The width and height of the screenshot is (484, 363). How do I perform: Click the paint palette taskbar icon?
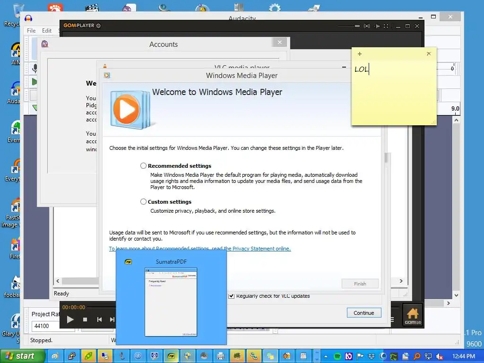click(x=55, y=356)
